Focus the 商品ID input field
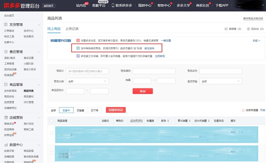This screenshot has height=163, width=266. pyautogui.click(x=87, y=71)
